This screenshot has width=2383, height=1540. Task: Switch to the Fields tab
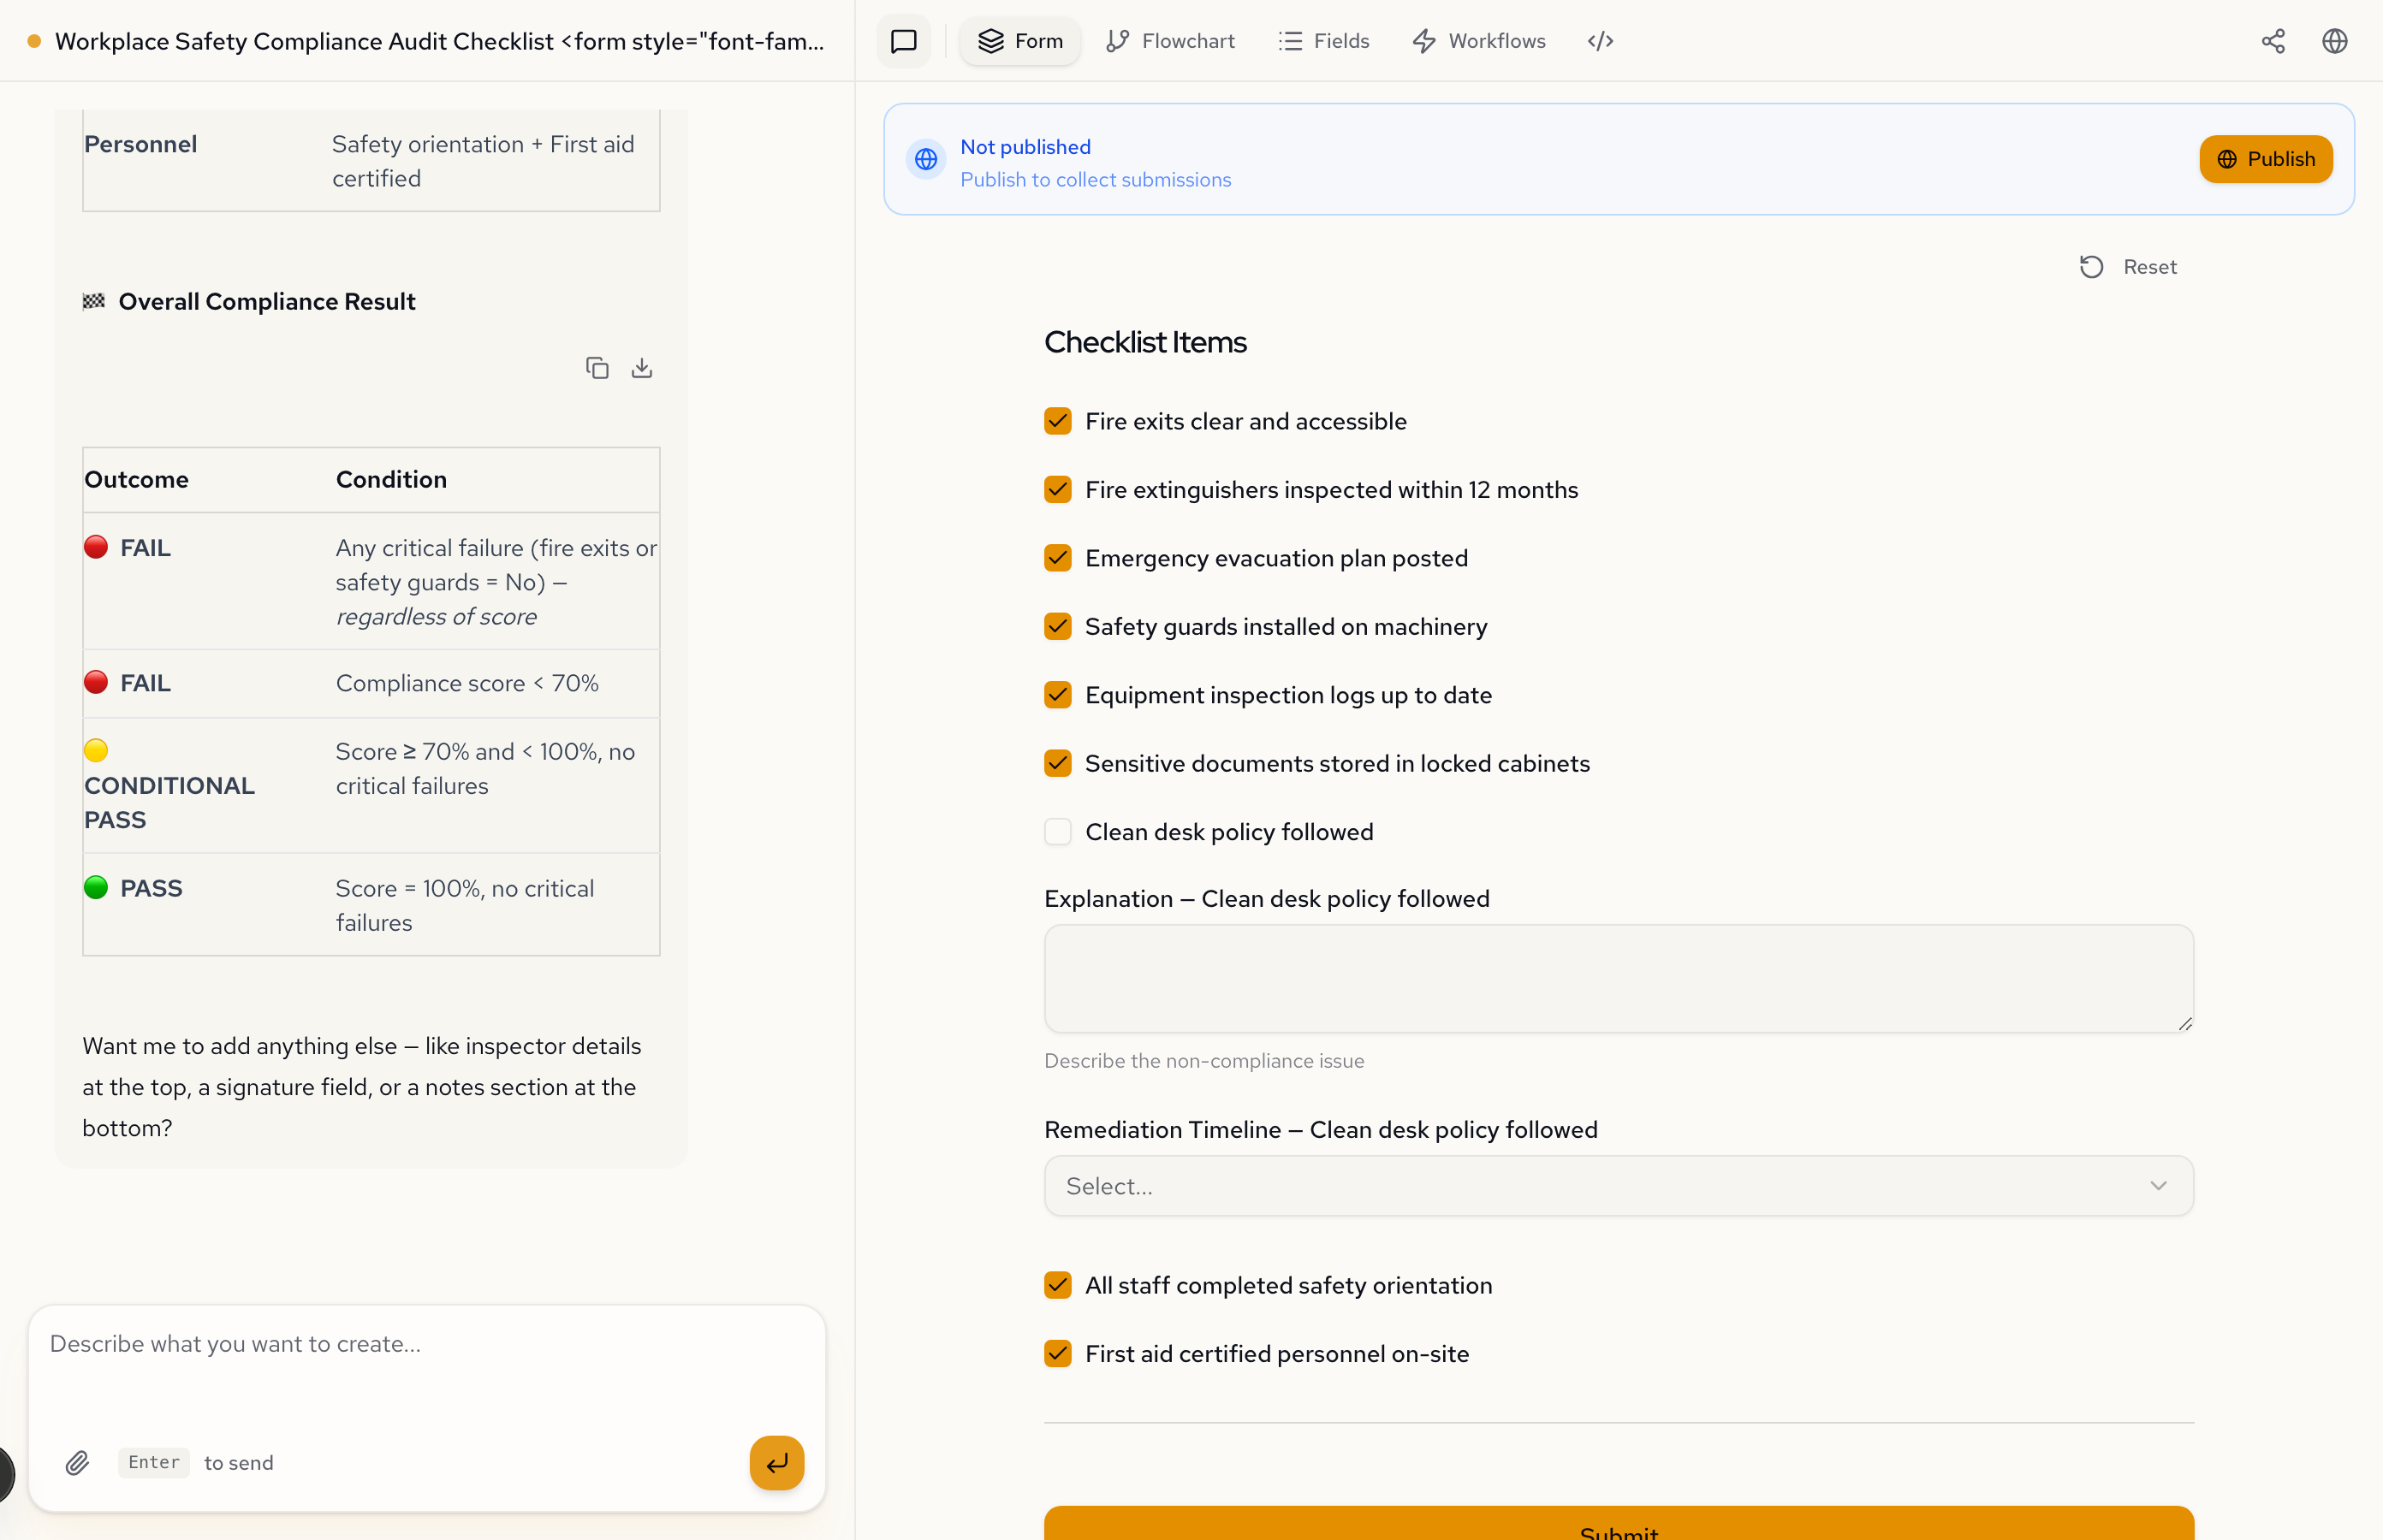(1323, 41)
